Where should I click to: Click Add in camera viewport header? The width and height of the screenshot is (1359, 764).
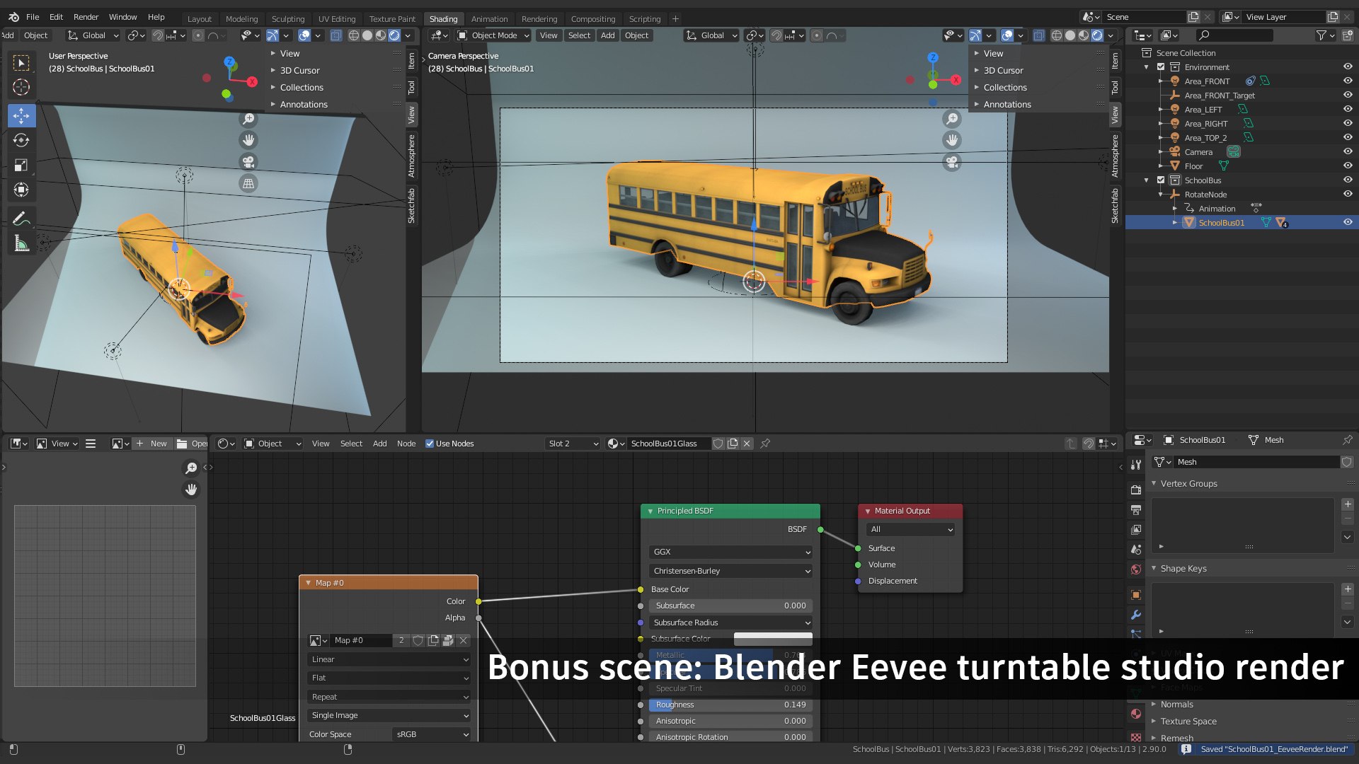[607, 35]
